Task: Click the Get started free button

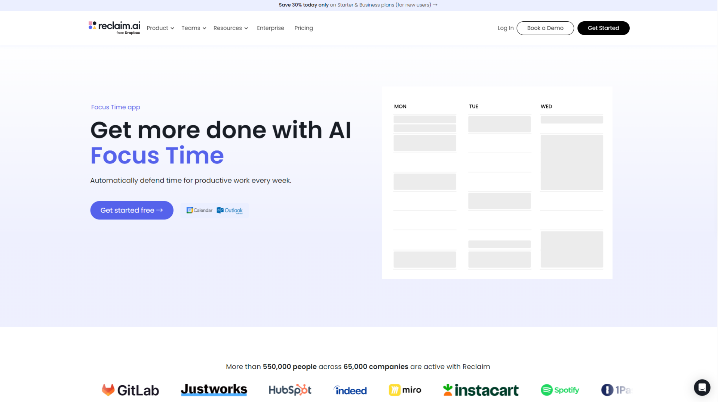Action: [132, 210]
